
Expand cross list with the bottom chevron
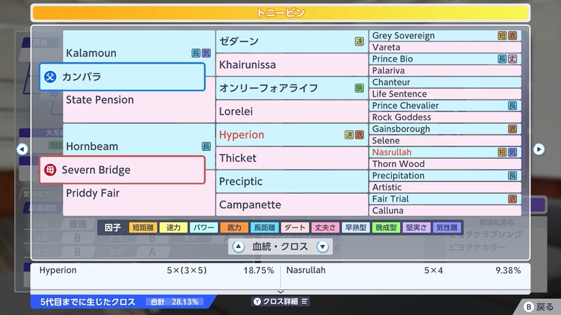click(280, 292)
